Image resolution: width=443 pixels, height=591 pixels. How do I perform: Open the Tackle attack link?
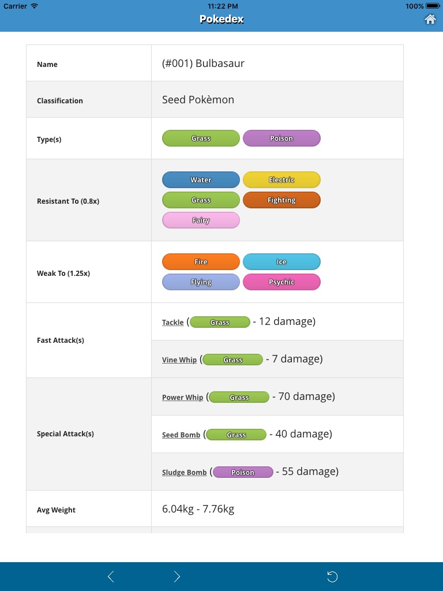click(x=172, y=323)
